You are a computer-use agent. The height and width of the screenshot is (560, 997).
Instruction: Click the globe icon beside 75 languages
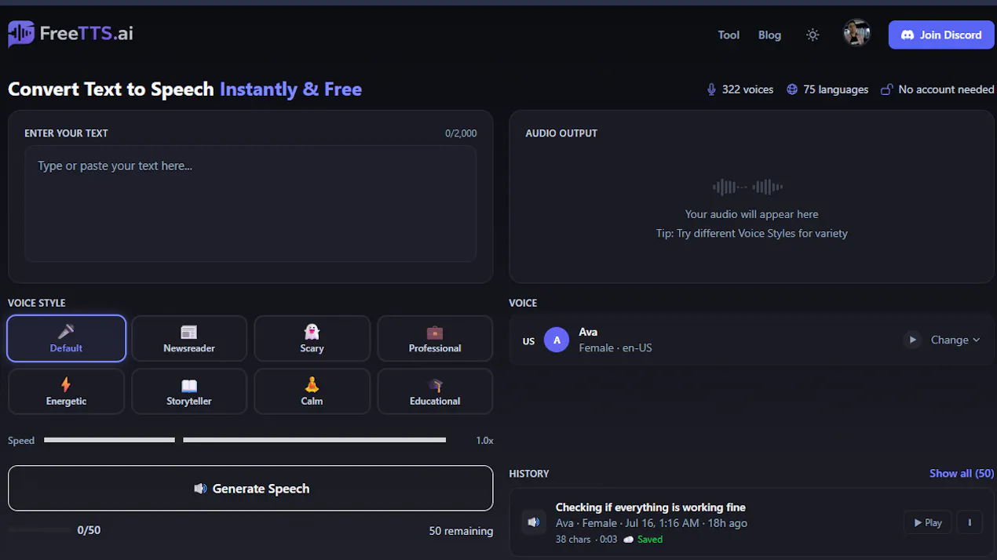point(791,89)
